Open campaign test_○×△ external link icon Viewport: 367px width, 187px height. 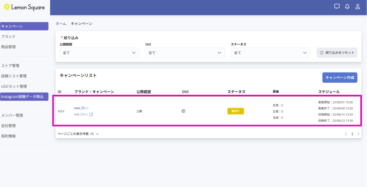click(91, 114)
